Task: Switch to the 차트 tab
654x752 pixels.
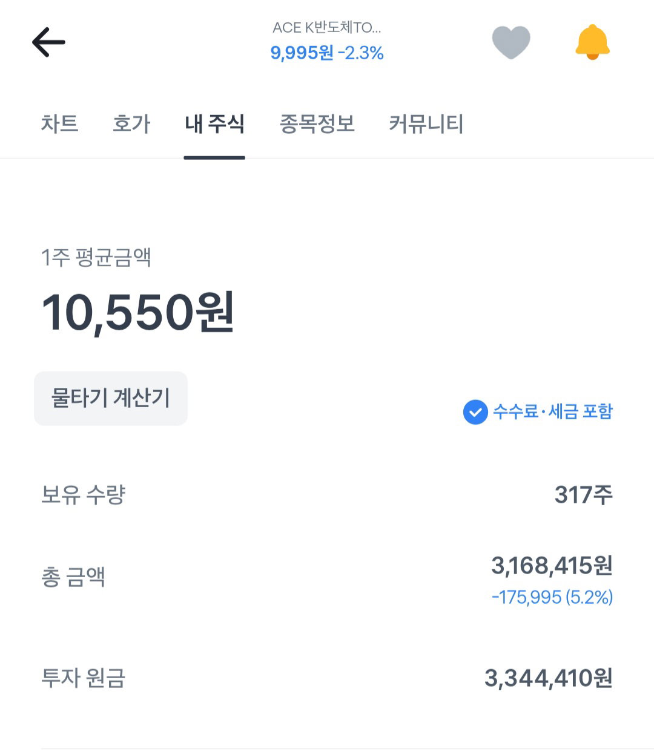Action: point(59,124)
